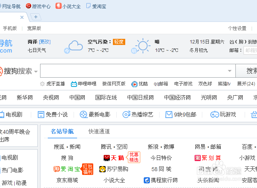Open 搜狐 · 新闻 in site navigation
This screenshot has height=188, width=257.
pos(67,146)
